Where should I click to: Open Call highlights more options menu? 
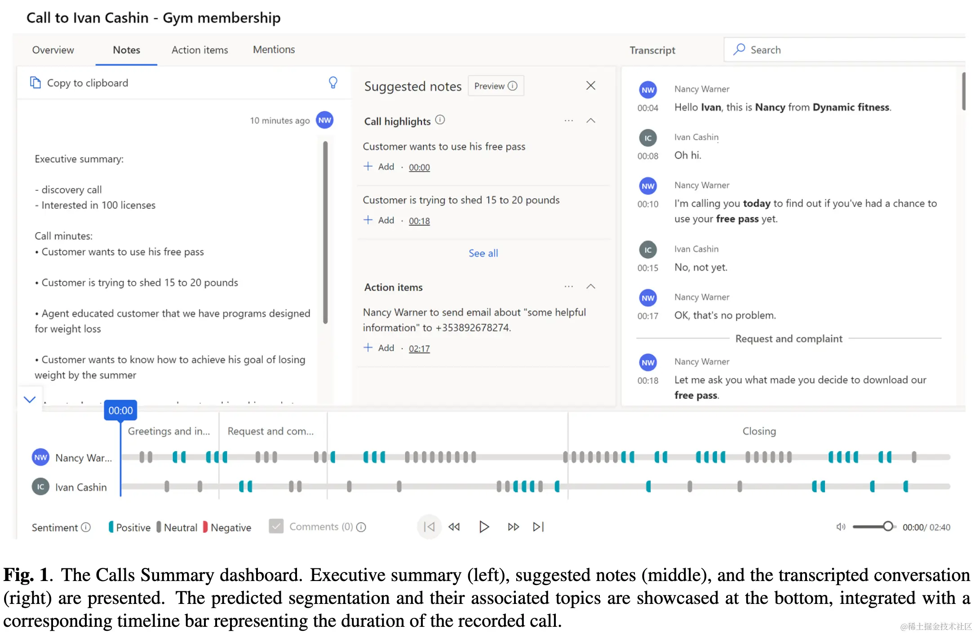[x=569, y=120]
